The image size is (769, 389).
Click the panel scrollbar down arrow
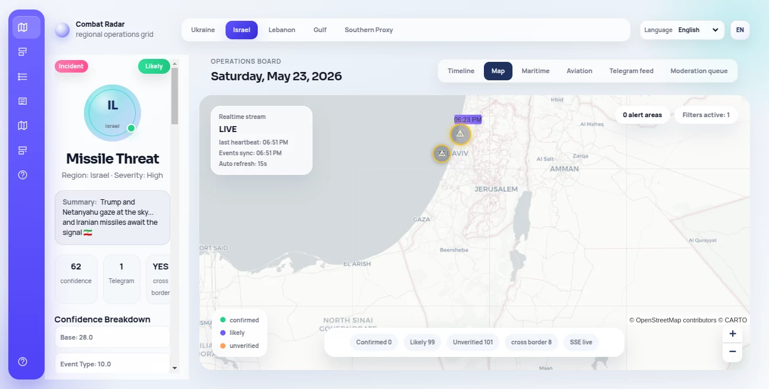(174, 368)
